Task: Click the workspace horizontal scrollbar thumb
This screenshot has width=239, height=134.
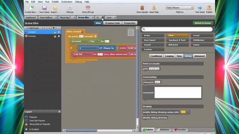Action: [81, 130]
